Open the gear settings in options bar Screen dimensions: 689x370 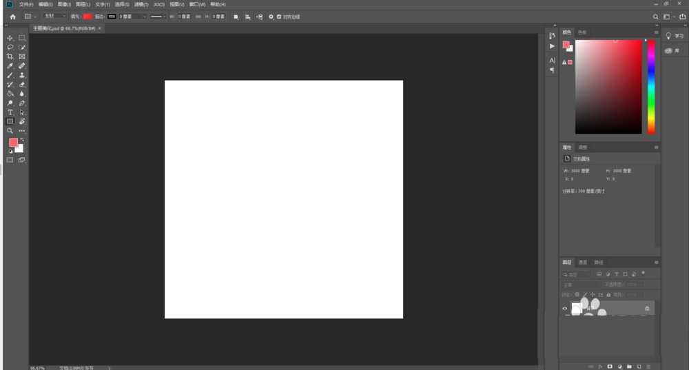point(271,17)
